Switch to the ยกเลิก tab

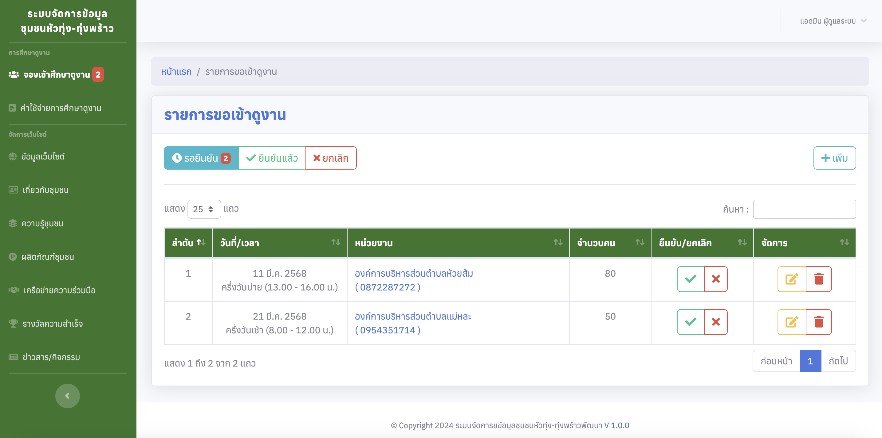click(331, 158)
